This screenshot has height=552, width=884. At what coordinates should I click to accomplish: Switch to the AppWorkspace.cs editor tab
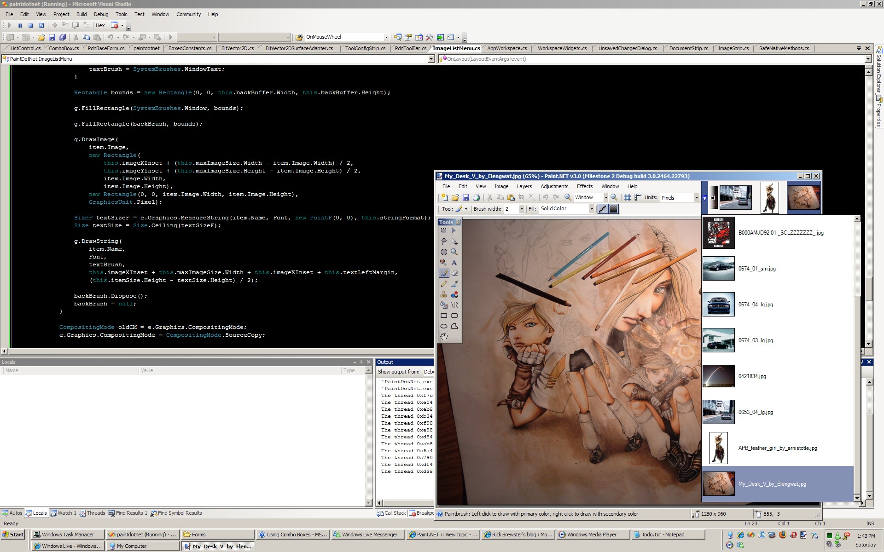[x=507, y=48]
